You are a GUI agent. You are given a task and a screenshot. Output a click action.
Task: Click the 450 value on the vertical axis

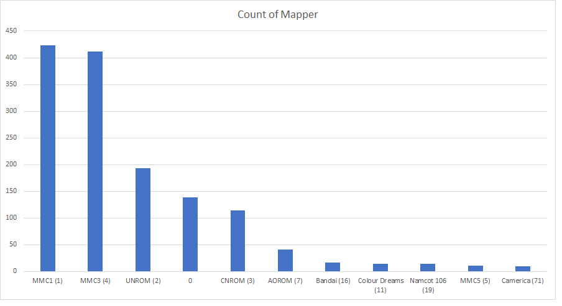[x=12, y=31]
